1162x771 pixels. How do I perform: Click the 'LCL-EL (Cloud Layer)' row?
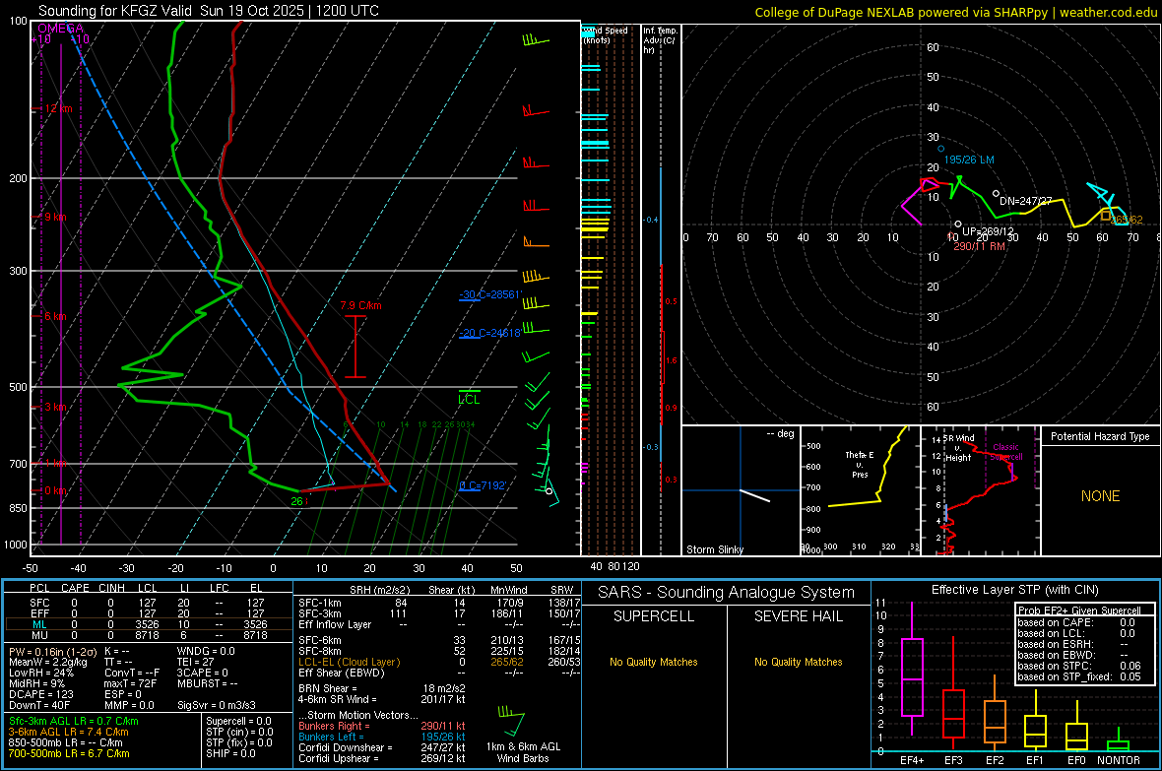point(439,662)
